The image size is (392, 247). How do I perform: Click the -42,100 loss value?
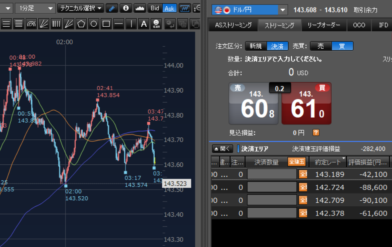point(374,174)
